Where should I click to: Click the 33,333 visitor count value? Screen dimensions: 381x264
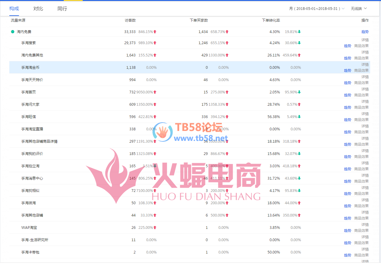pyautogui.click(x=130, y=32)
